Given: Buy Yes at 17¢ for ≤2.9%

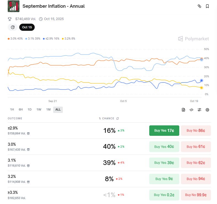Looking at the screenshot, I should [164, 131].
